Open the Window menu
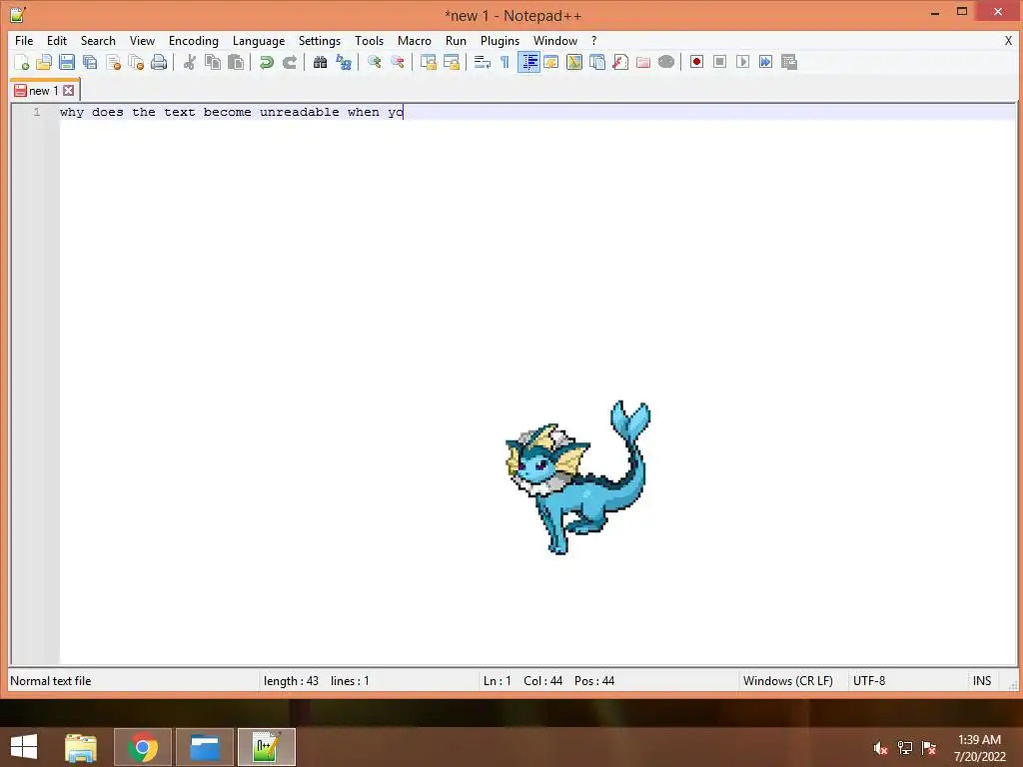 pyautogui.click(x=555, y=40)
